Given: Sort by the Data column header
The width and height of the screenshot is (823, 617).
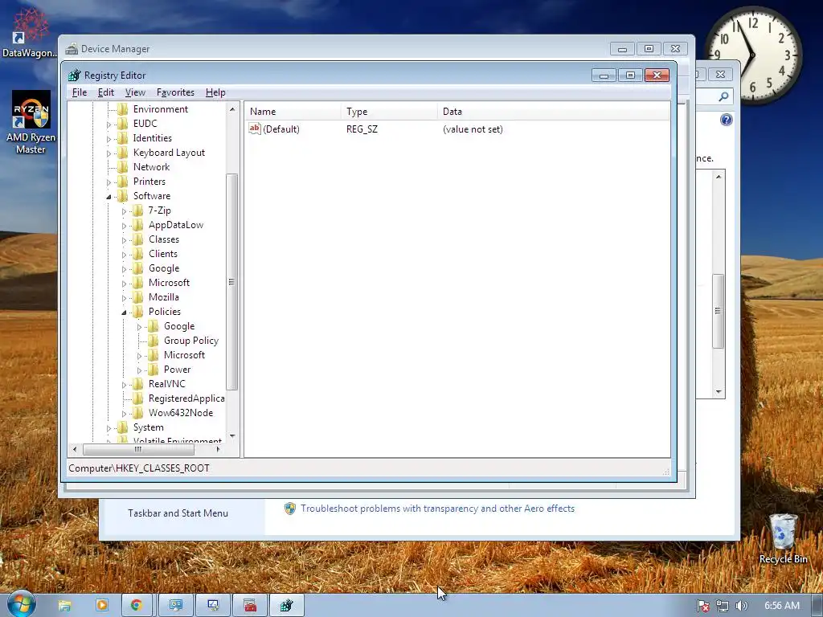Looking at the screenshot, I should pyautogui.click(x=554, y=111).
